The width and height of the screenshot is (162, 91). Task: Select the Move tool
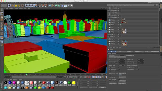pyautogui.click(x=13, y=6)
